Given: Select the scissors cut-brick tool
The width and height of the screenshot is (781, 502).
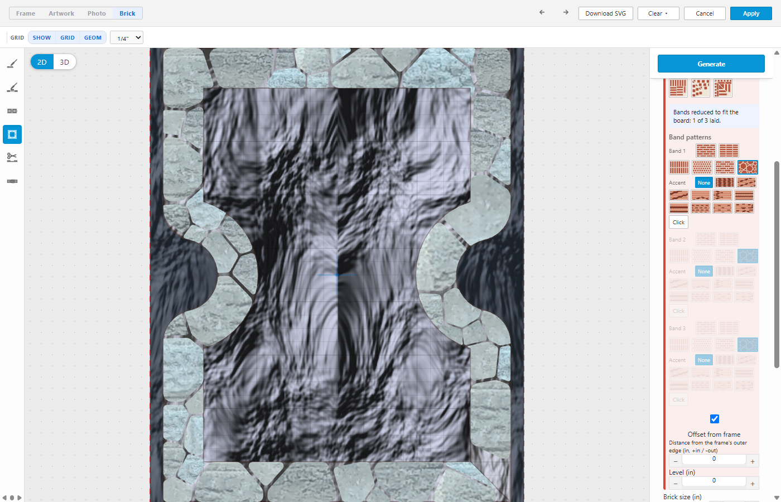Looking at the screenshot, I should click(x=12, y=158).
